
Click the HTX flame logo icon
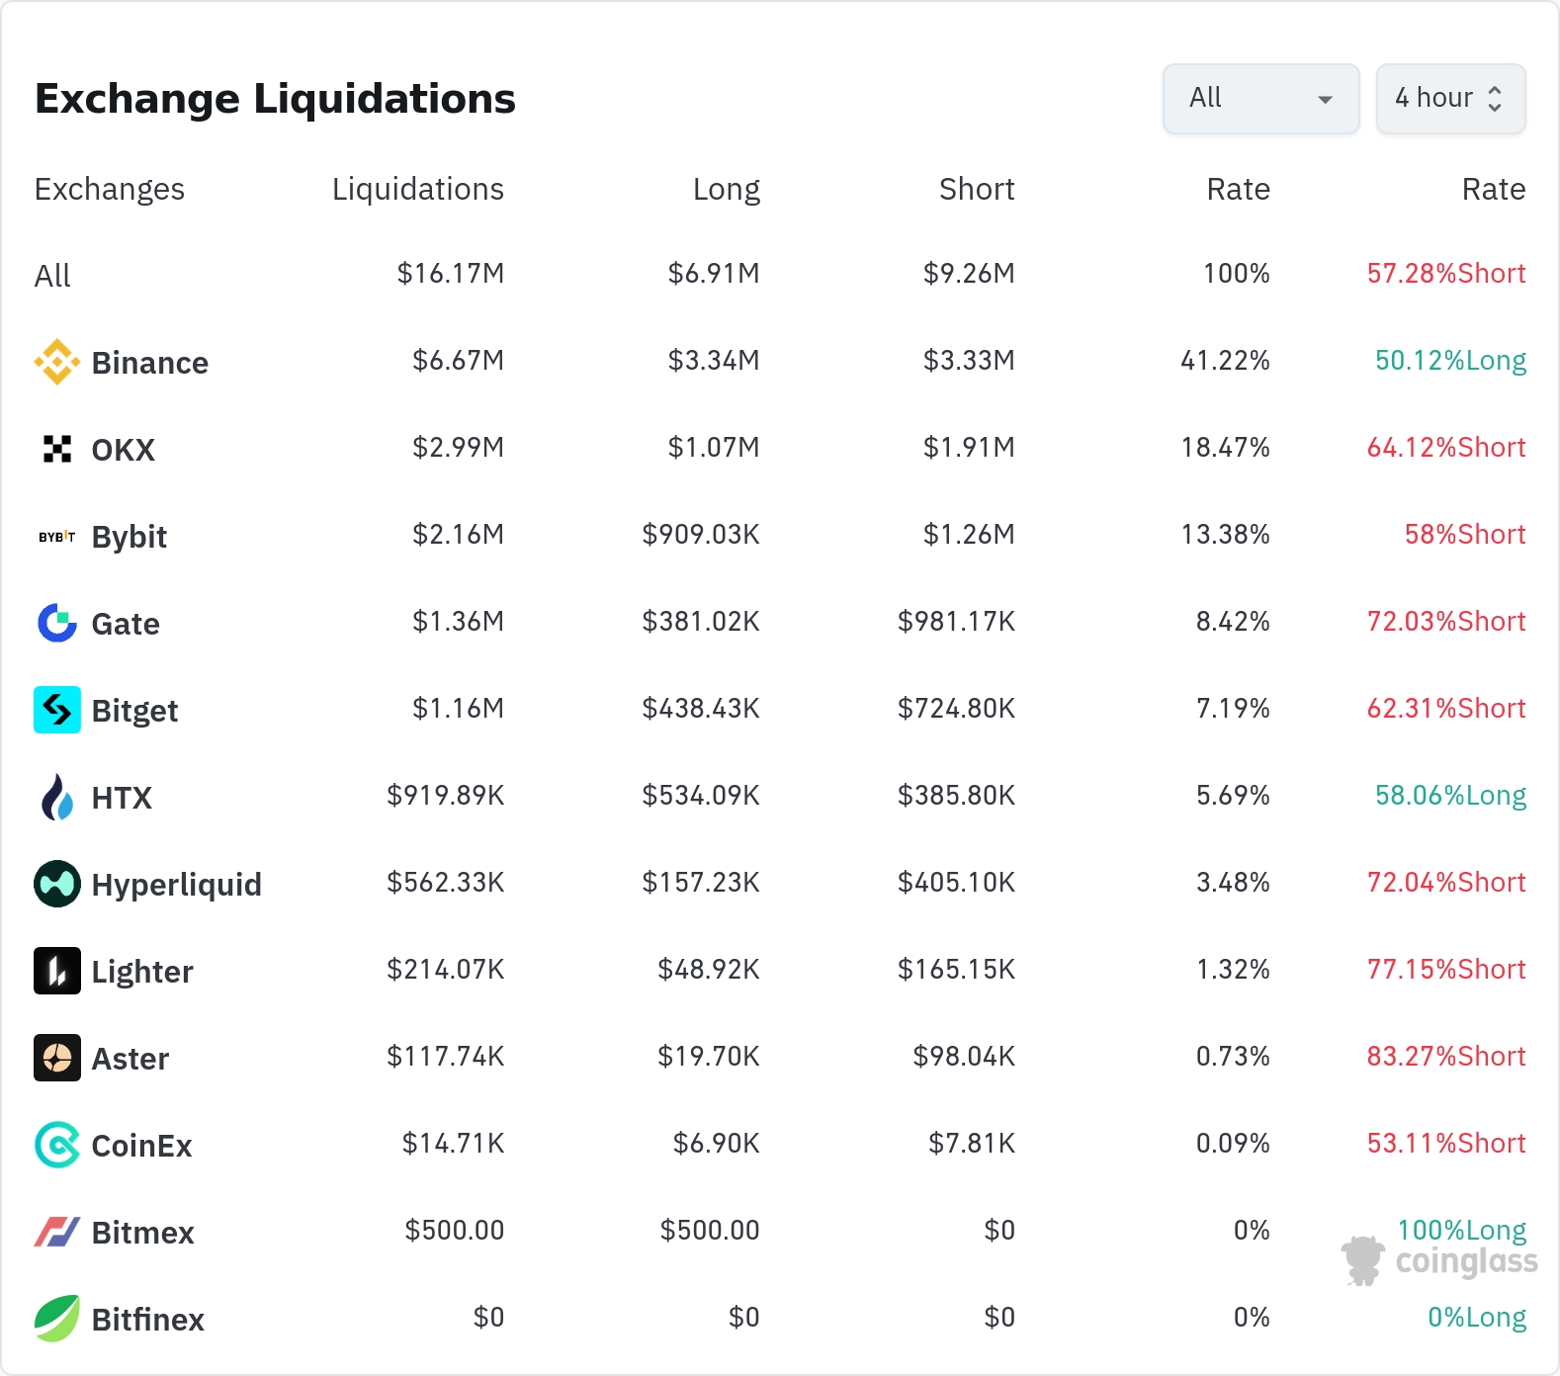click(x=57, y=797)
